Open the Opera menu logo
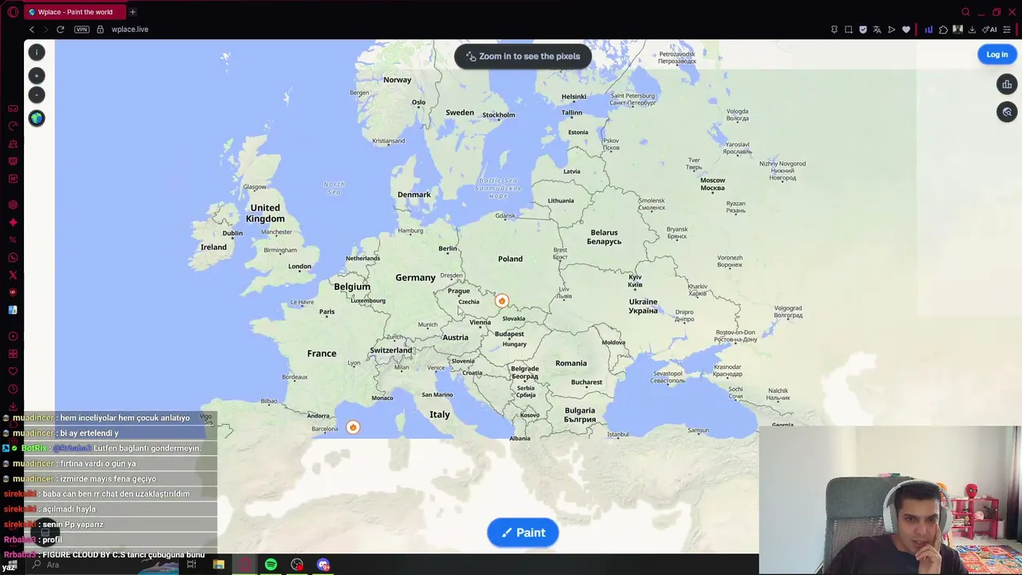Image resolution: width=1022 pixels, height=575 pixels. point(12,12)
